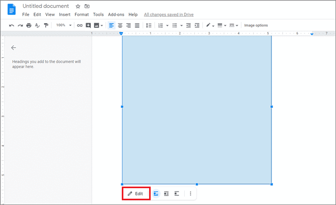336x205 pixels.
Task: Click the bottom-left corner resize handle
Action: coord(122,184)
